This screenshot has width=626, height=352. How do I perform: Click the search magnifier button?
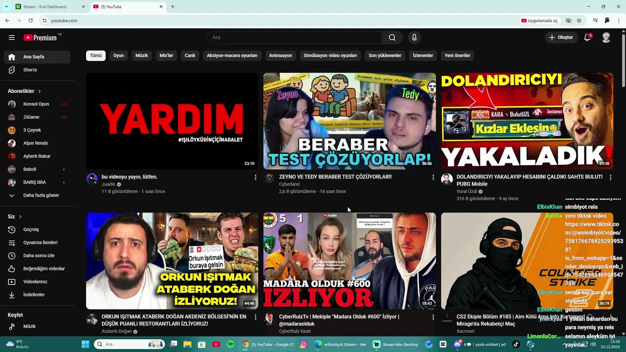pyautogui.click(x=392, y=38)
